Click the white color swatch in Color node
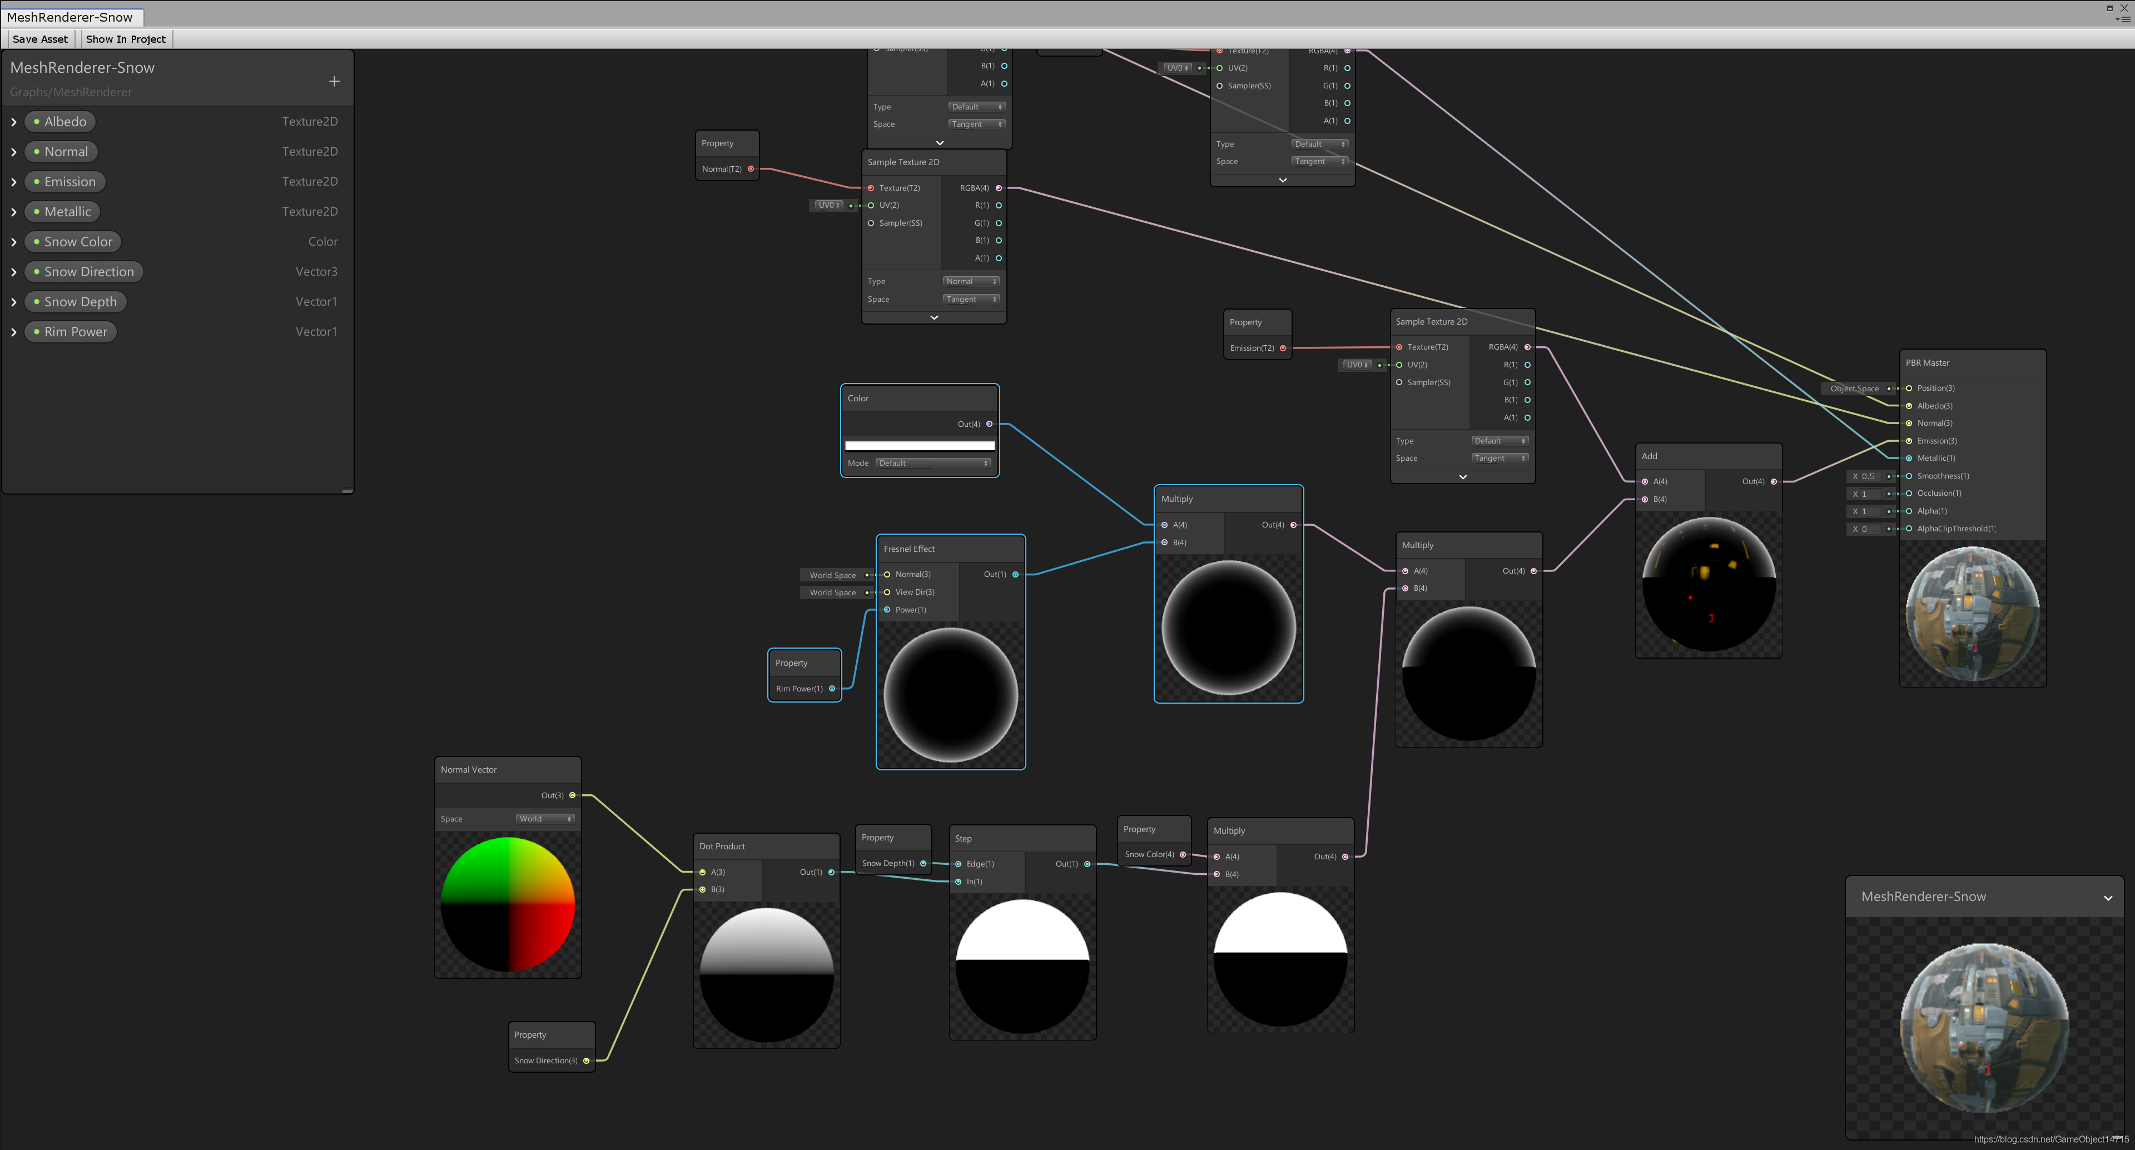The height and width of the screenshot is (1150, 2135). 919,446
